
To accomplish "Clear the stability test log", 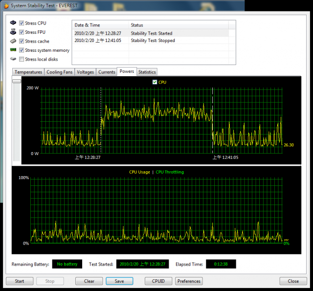I will click(89, 281).
